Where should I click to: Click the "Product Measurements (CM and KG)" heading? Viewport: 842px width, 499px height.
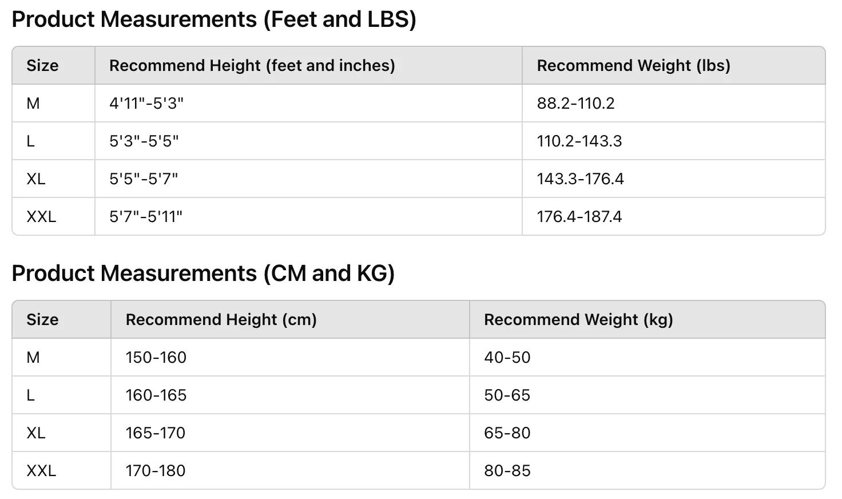203,274
